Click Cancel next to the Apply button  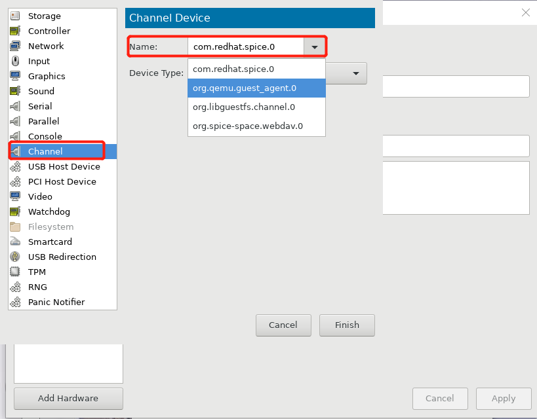click(440, 399)
